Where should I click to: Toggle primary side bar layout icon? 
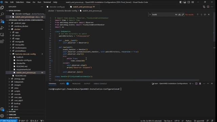pyautogui.click(x=181, y=2)
